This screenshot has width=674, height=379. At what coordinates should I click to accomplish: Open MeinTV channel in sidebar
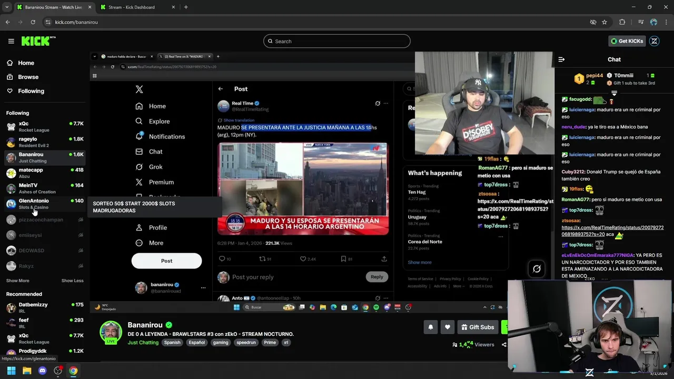(x=45, y=188)
